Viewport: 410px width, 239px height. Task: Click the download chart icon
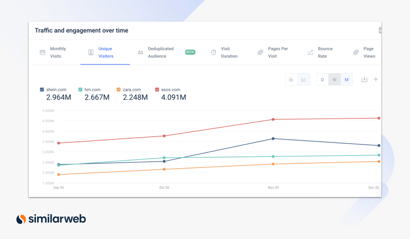coord(364,80)
